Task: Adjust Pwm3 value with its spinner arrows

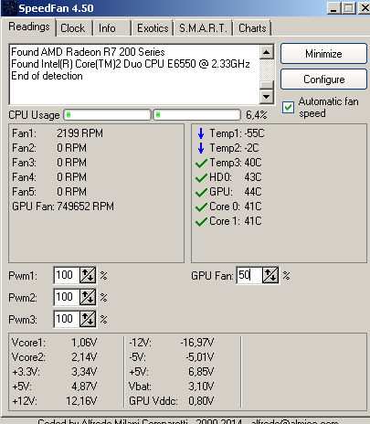Action: pyautogui.click(x=88, y=319)
